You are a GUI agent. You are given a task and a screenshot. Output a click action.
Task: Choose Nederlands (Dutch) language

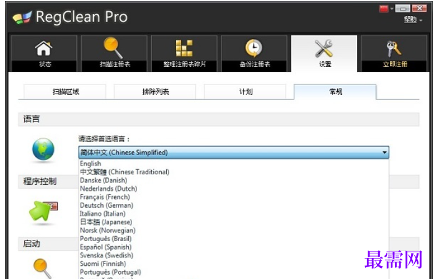click(x=234, y=188)
